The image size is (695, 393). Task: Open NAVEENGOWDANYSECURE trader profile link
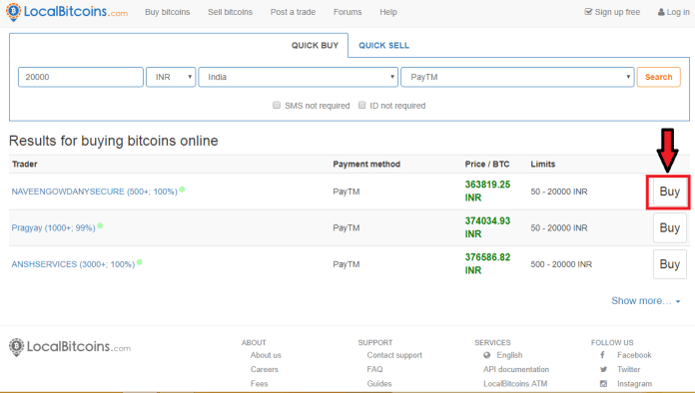click(95, 192)
